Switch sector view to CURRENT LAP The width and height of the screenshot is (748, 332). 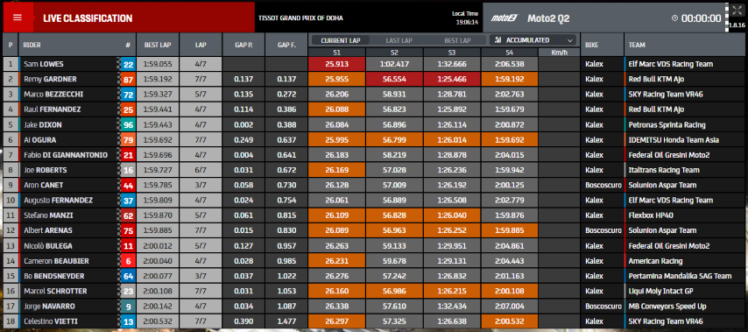click(340, 40)
